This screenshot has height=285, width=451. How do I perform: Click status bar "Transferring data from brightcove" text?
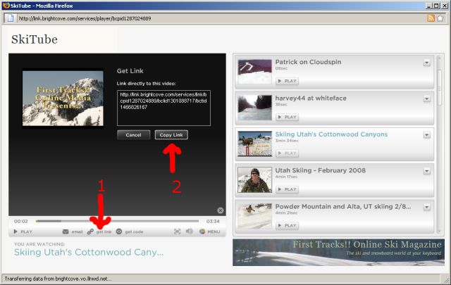[58, 279]
